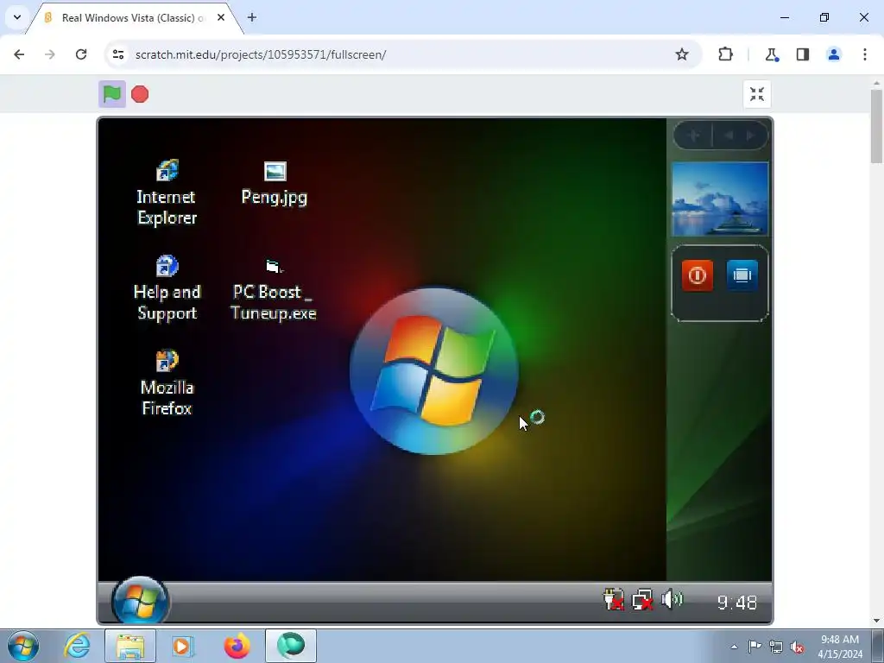Open Internet Explorer from Windows taskbar

pyautogui.click(x=77, y=646)
